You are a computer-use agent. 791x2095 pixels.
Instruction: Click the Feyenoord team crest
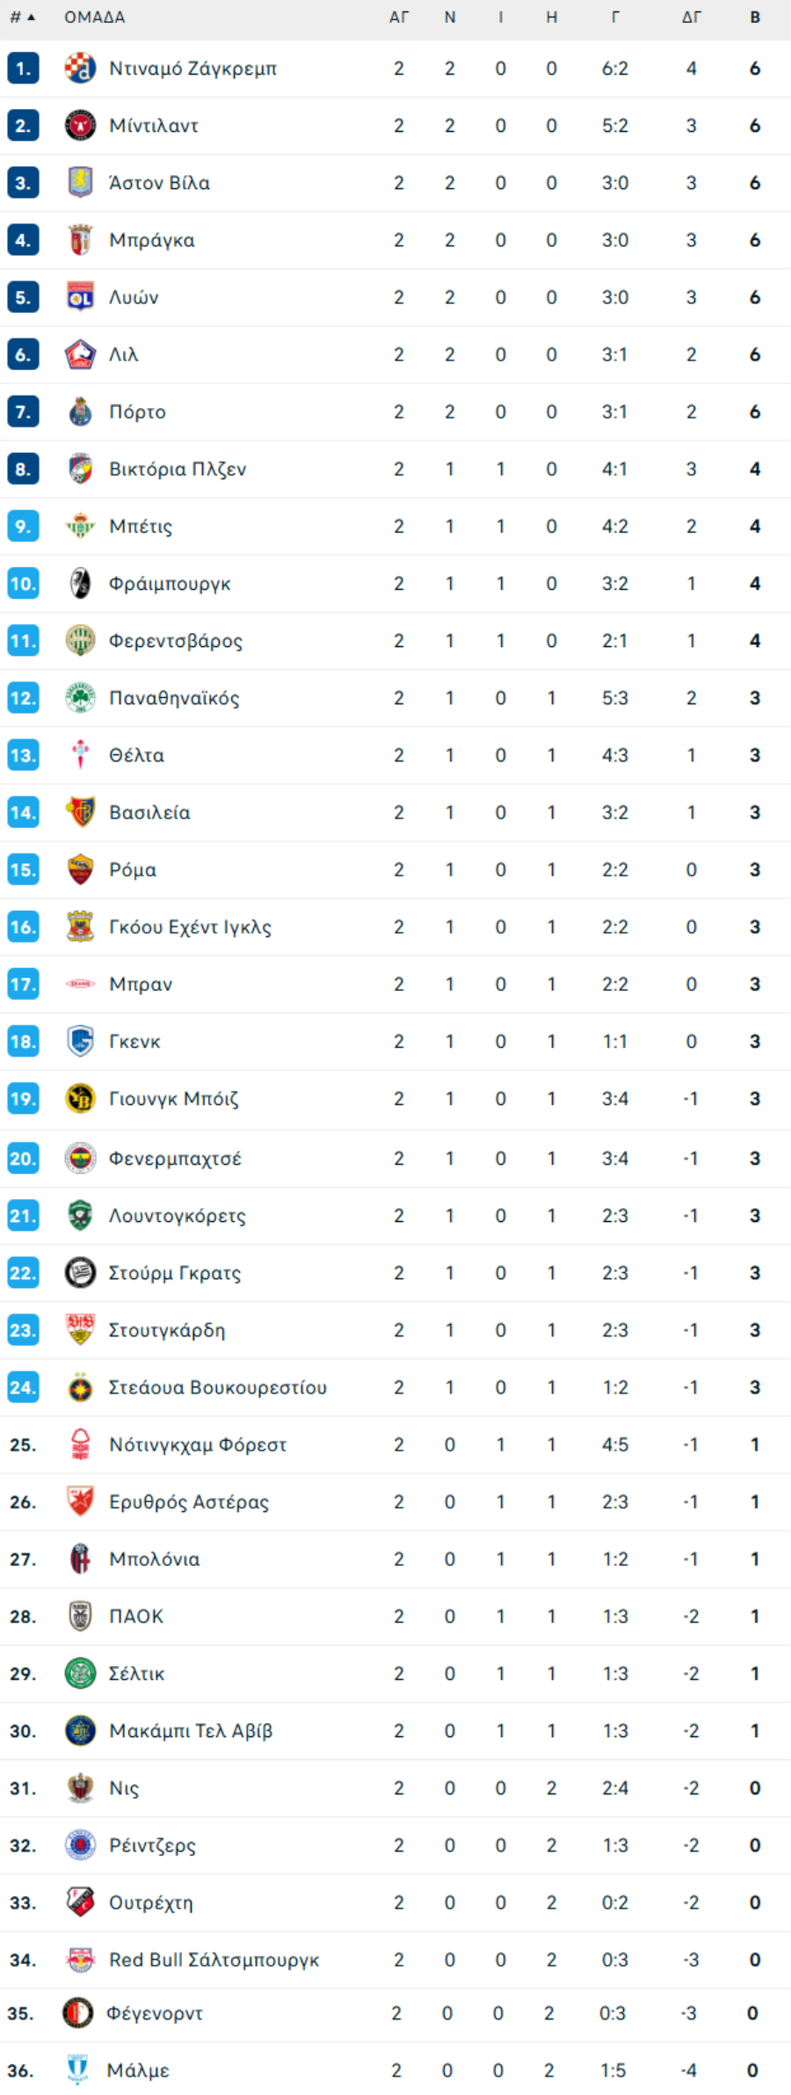point(78,2012)
